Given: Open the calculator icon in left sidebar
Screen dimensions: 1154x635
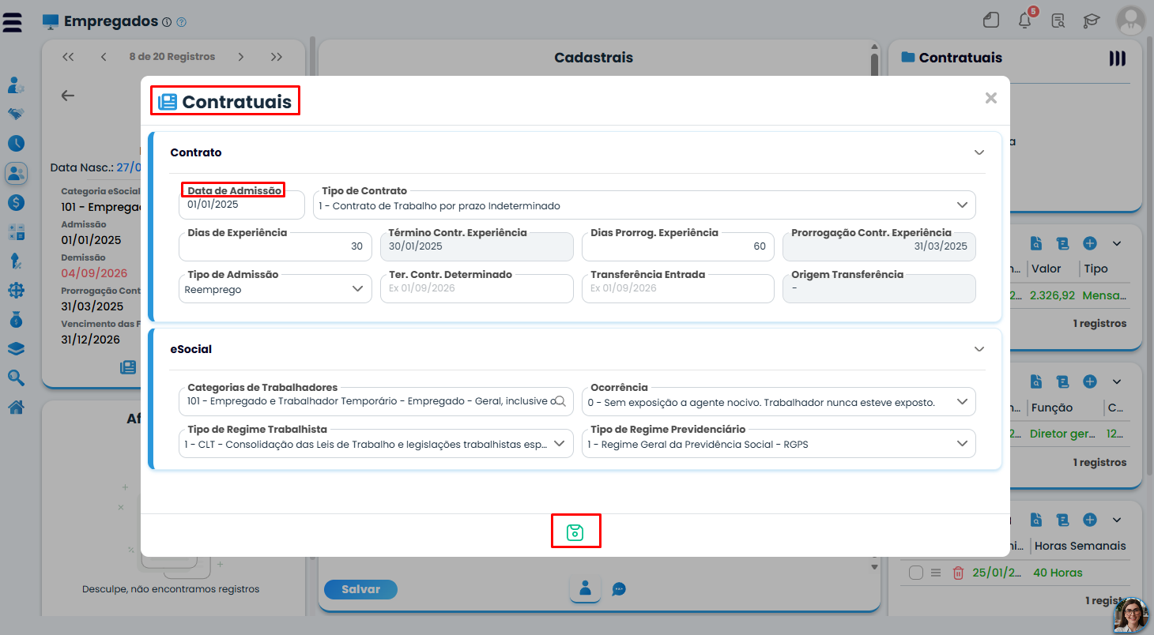Looking at the screenshot, I should tap(16, 232).
